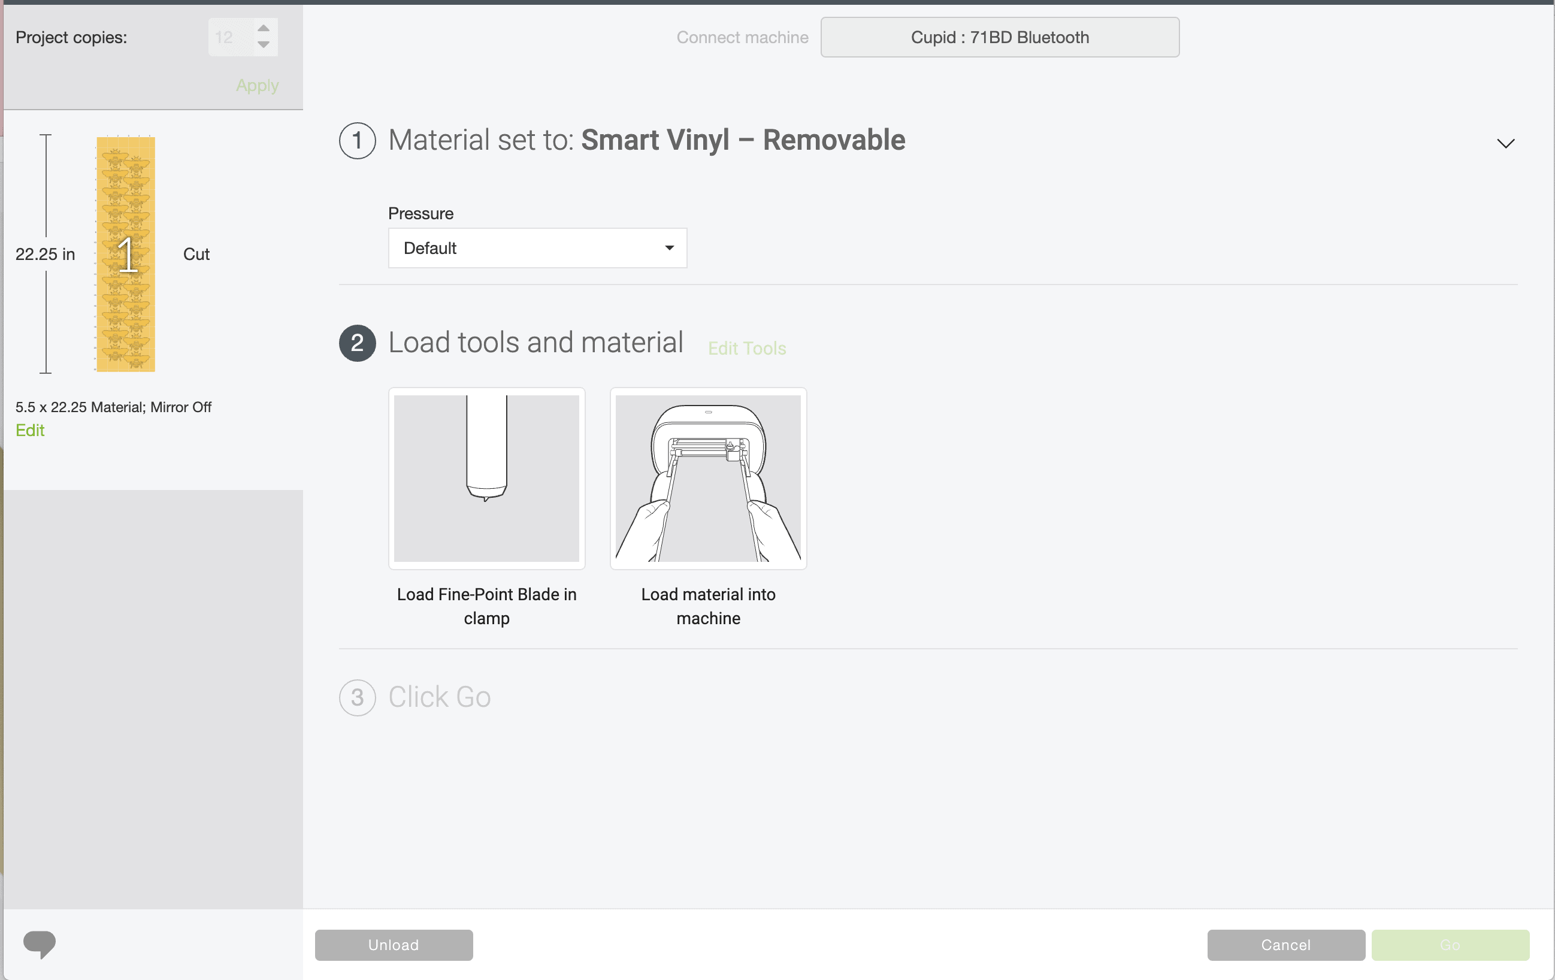
Task: Select the yellow mat 1 thumbnail
Action: 126,254
